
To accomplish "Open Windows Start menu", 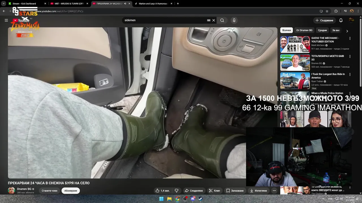I will [161, 199].
